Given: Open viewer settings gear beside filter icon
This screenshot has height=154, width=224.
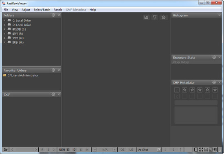Looking at the screenshot, I should [x=164, y=18].
